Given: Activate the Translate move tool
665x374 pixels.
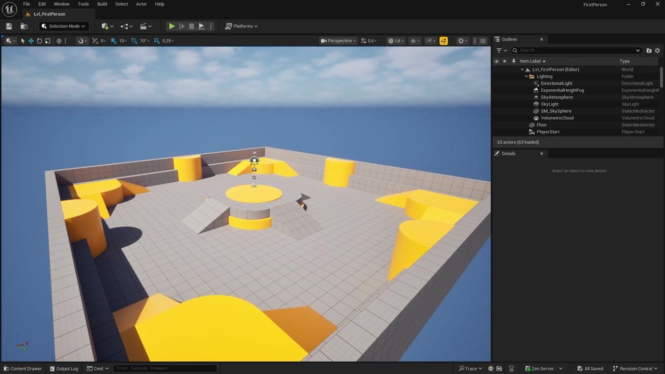Looking at the screenshot, I should 31,41.
